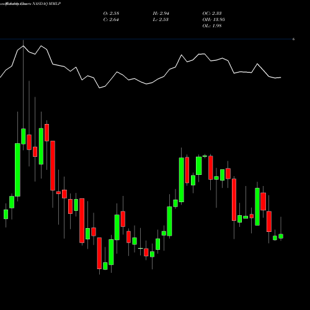Select the open value O: 2.58
This screenshot has height=310, width=310.
(111, 13)
